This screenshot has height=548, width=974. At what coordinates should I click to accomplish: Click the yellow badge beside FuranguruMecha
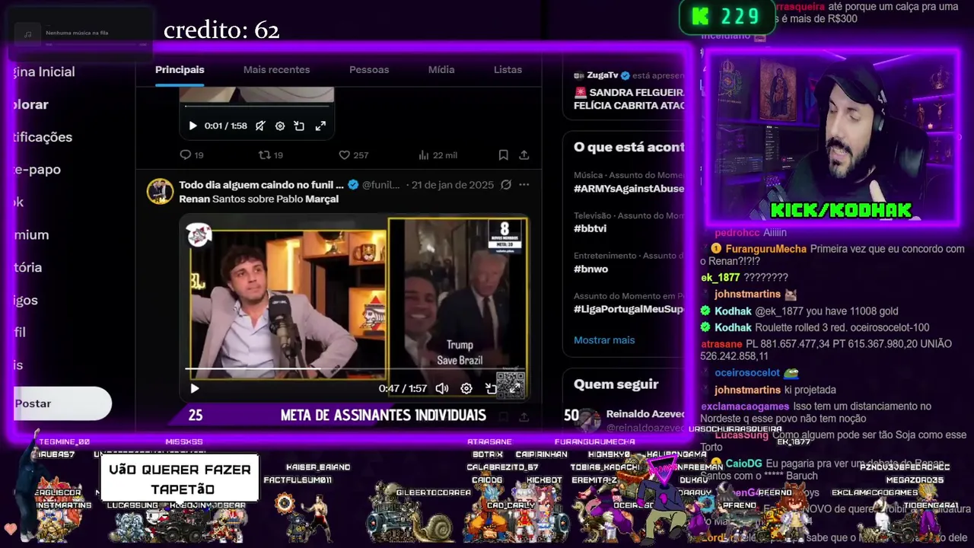(x=716, y=249)
